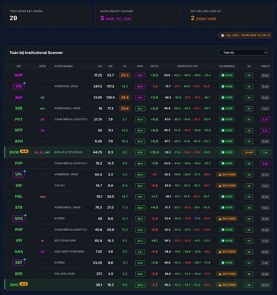Open the APH ticker

[19, 142]
